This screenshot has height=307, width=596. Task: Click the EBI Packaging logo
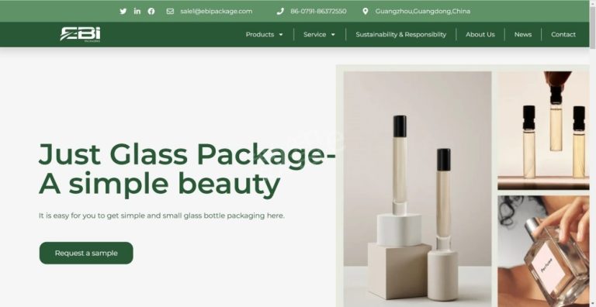click(x=80, y=34)
